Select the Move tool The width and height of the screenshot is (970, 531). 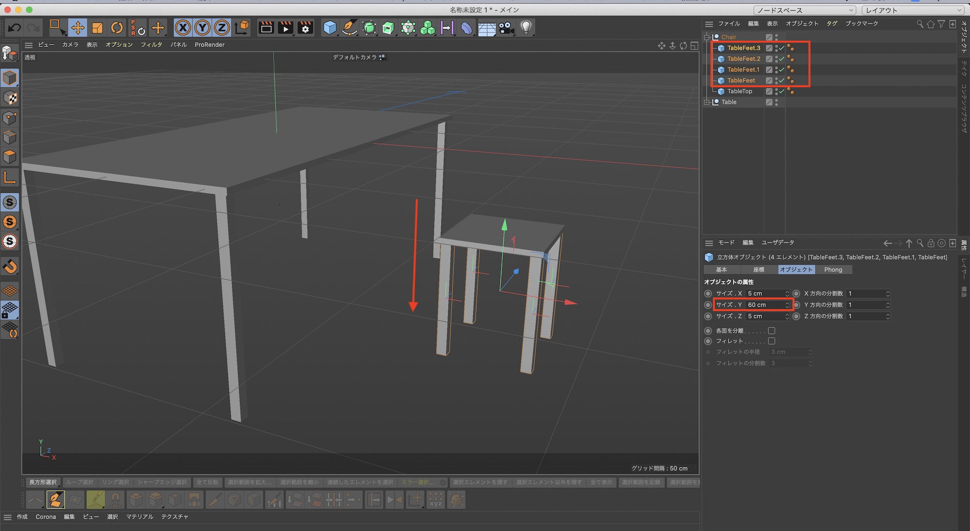click(78, 28)
